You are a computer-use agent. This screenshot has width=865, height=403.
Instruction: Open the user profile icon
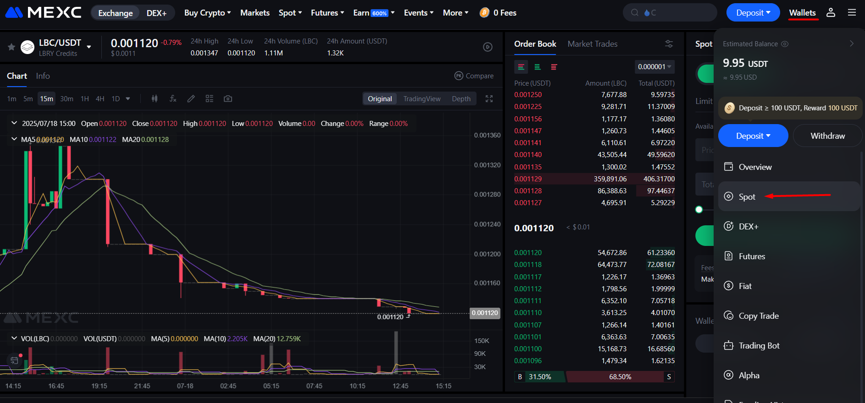pyautogui.click(x=831, y=13)
